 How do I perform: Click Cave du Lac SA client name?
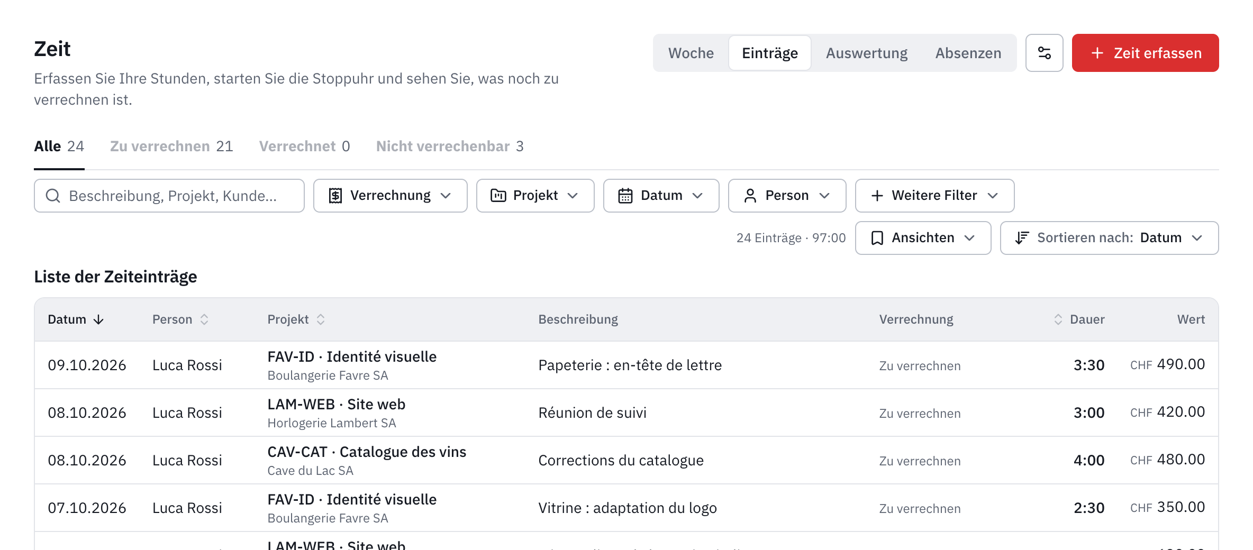click(x=310, y=471)
